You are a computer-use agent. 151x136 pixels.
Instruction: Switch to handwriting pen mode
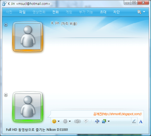[x=134, y=121]
